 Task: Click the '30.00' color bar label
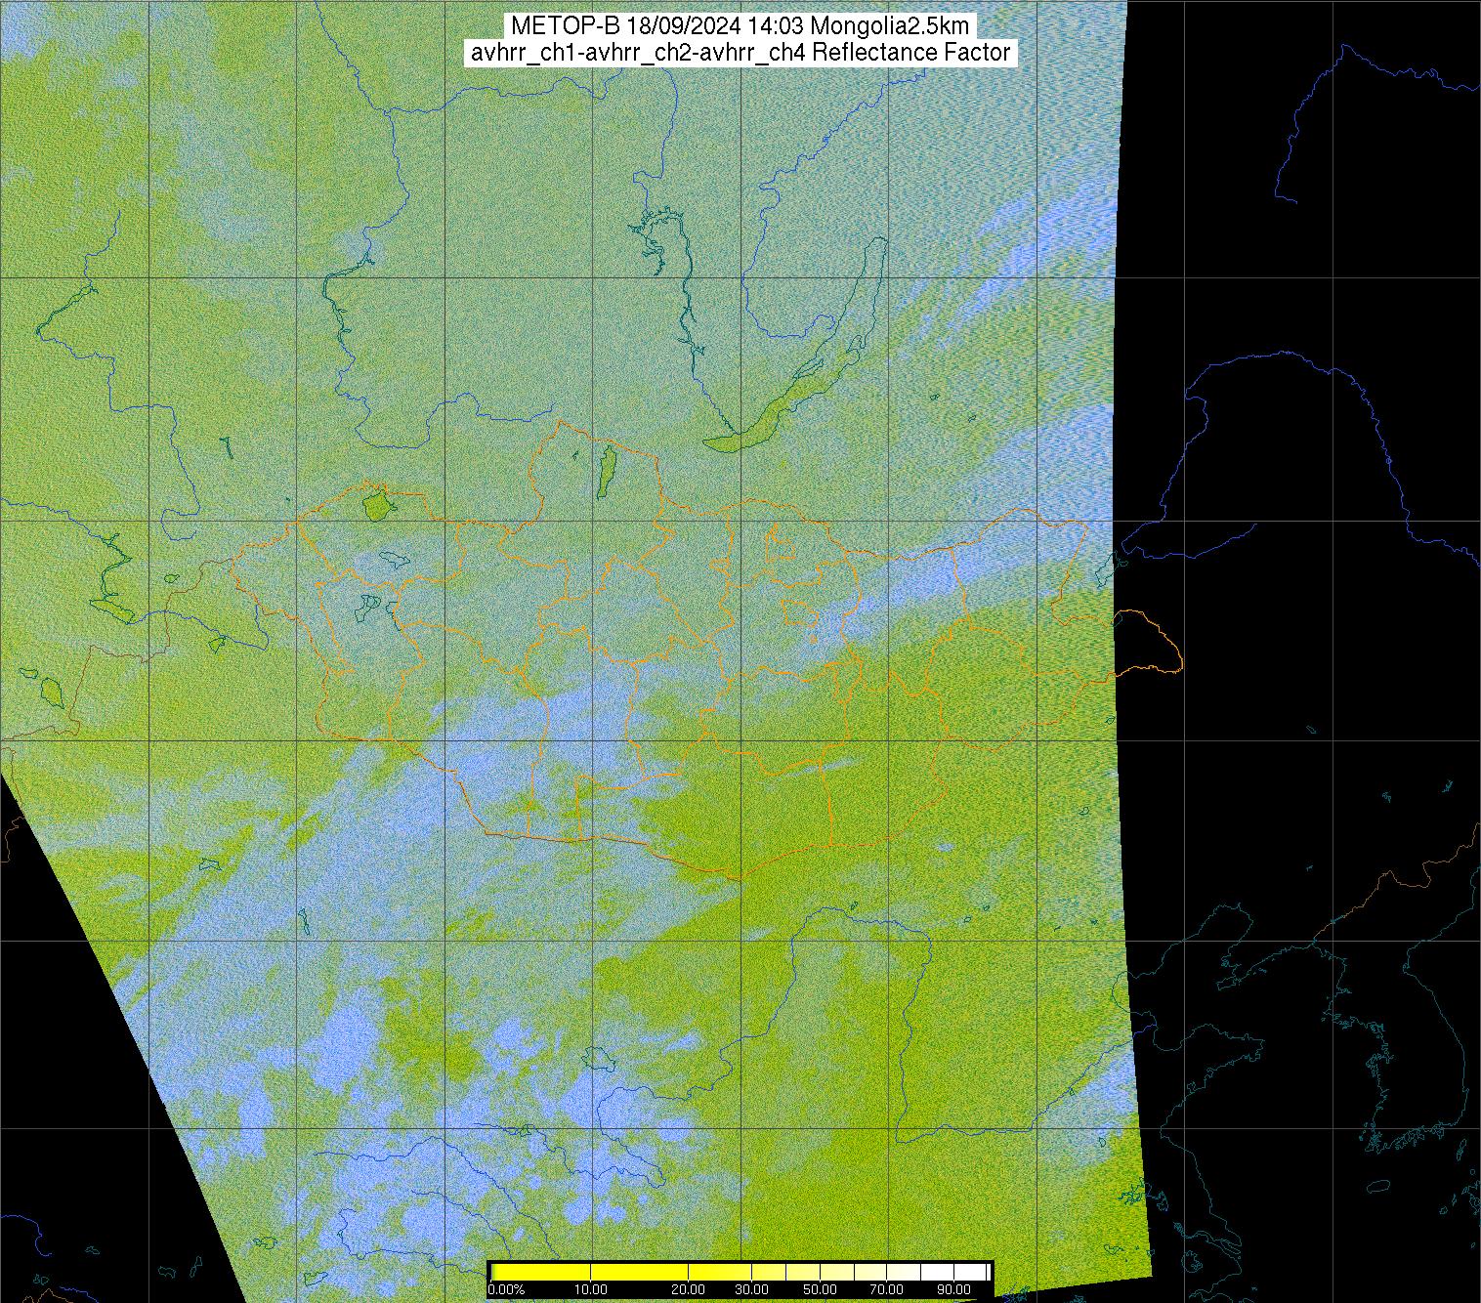(x=750, y=1291)
